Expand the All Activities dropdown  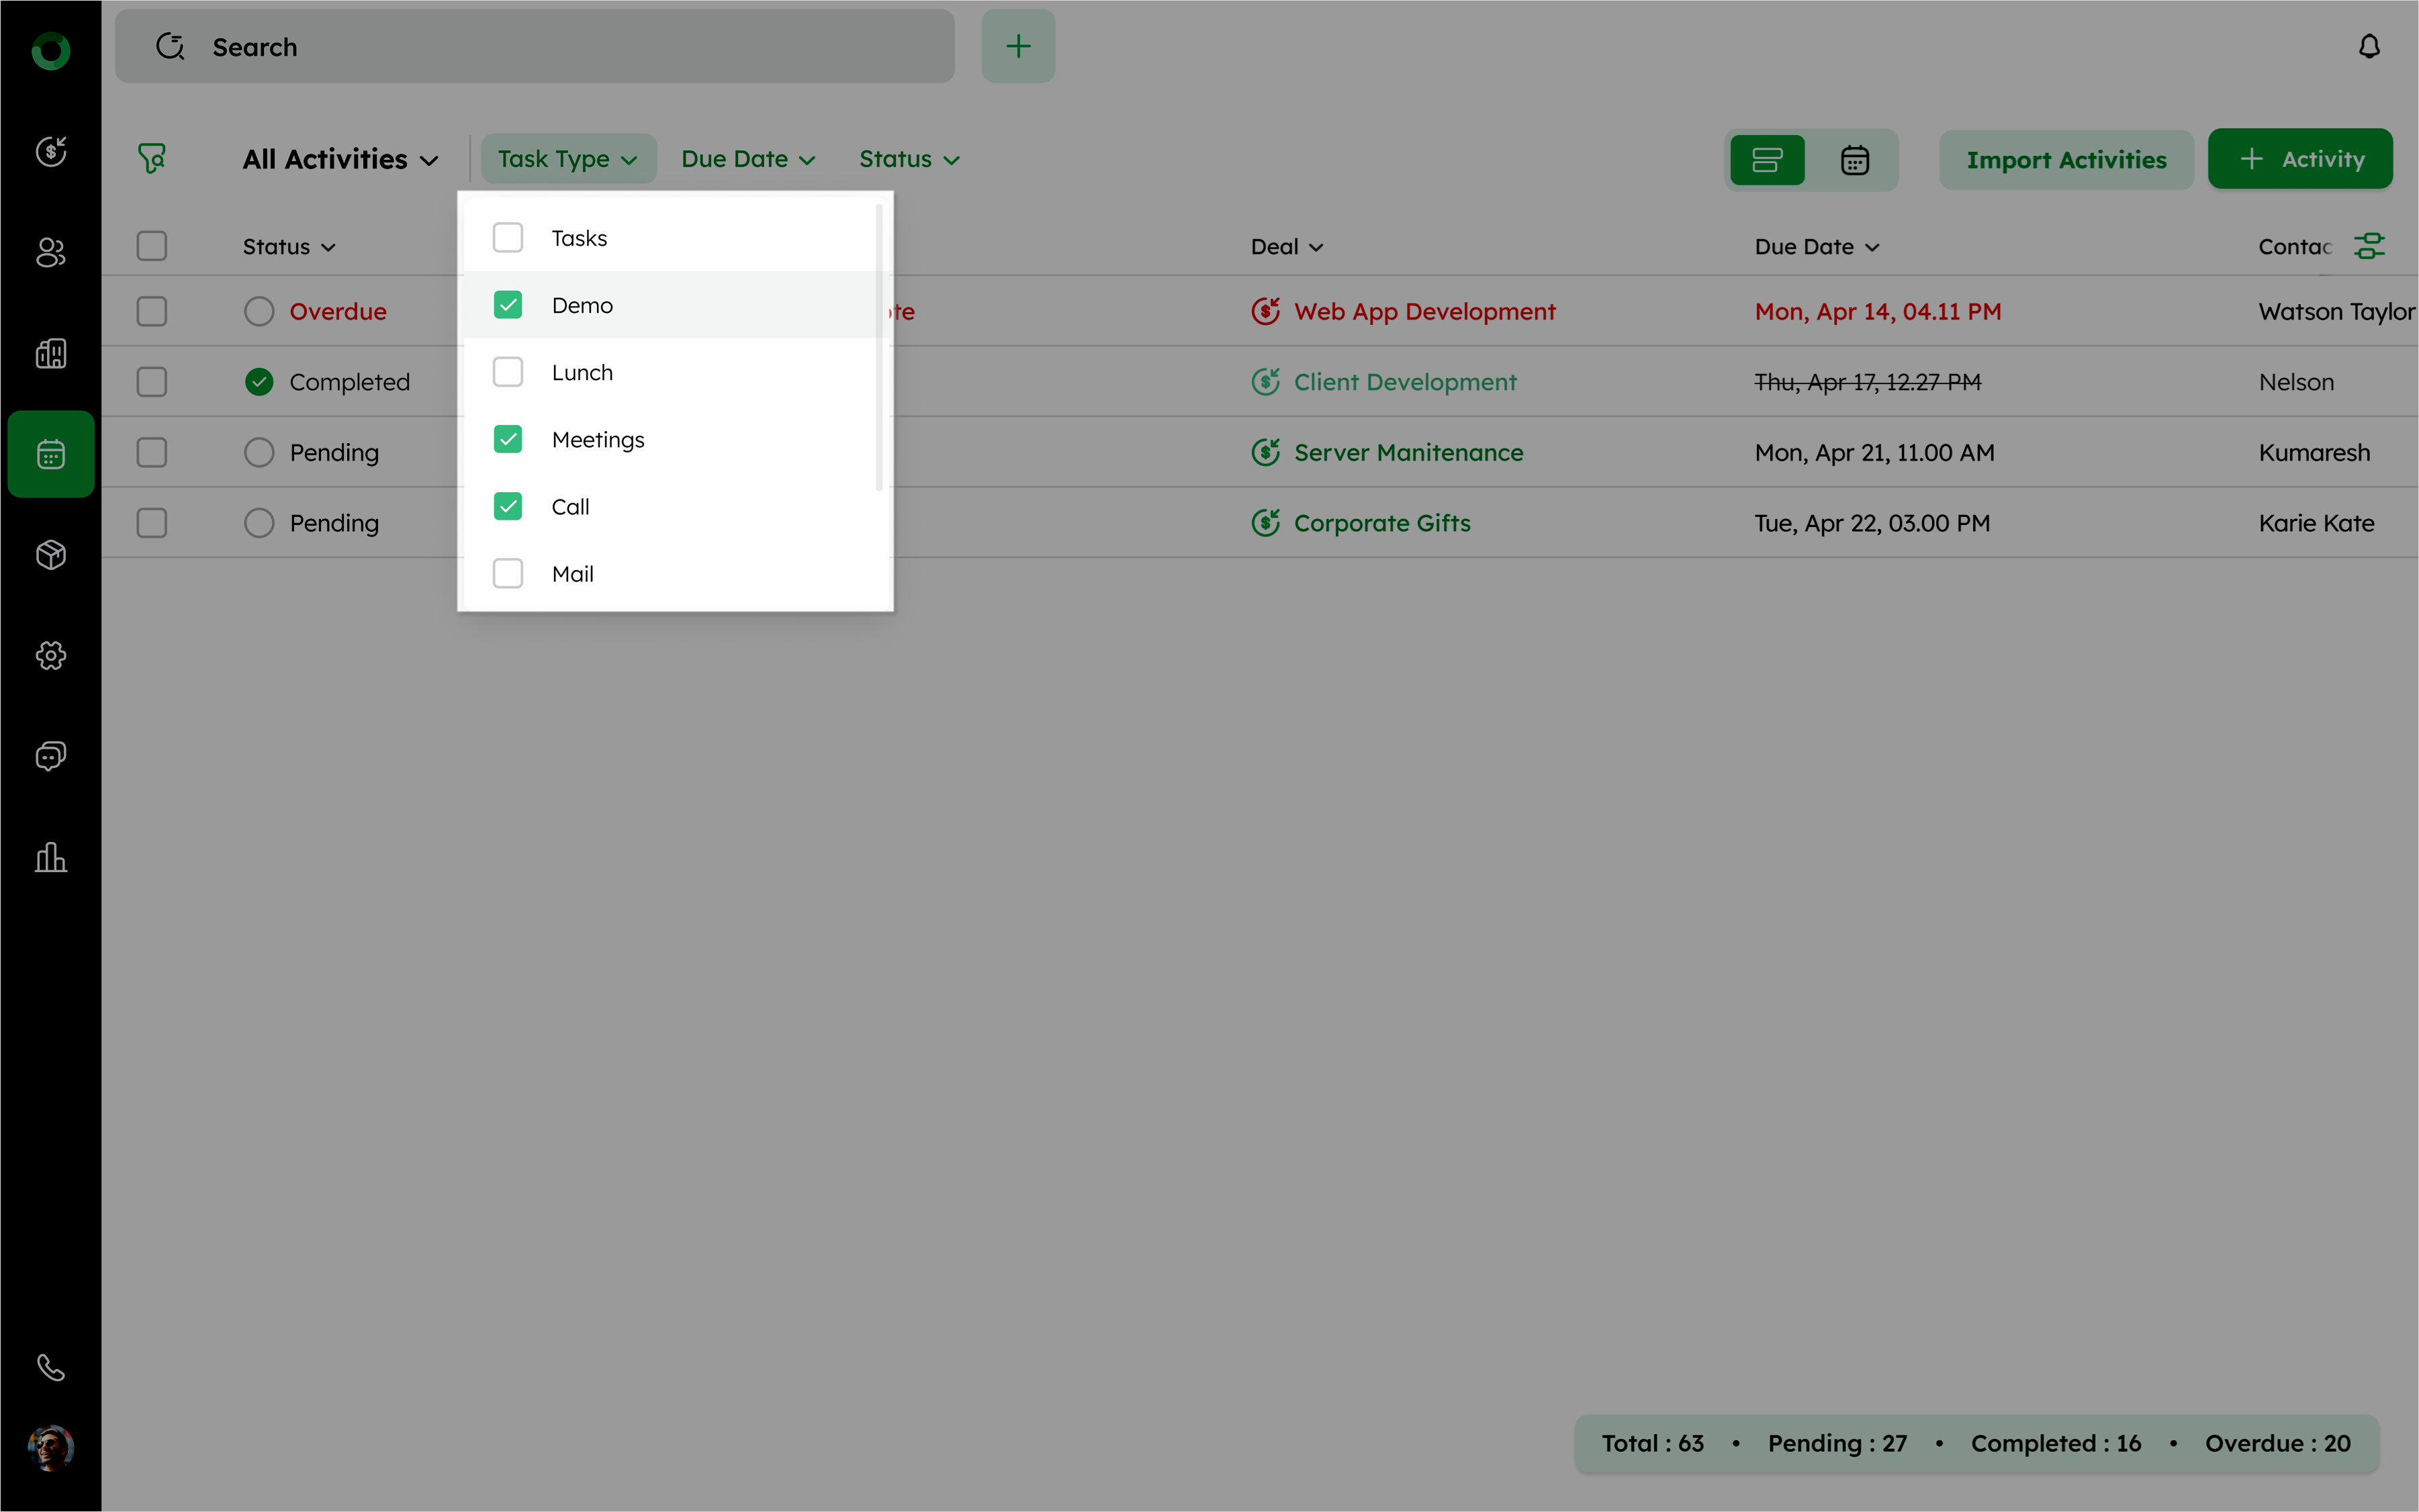coord(340,160)
